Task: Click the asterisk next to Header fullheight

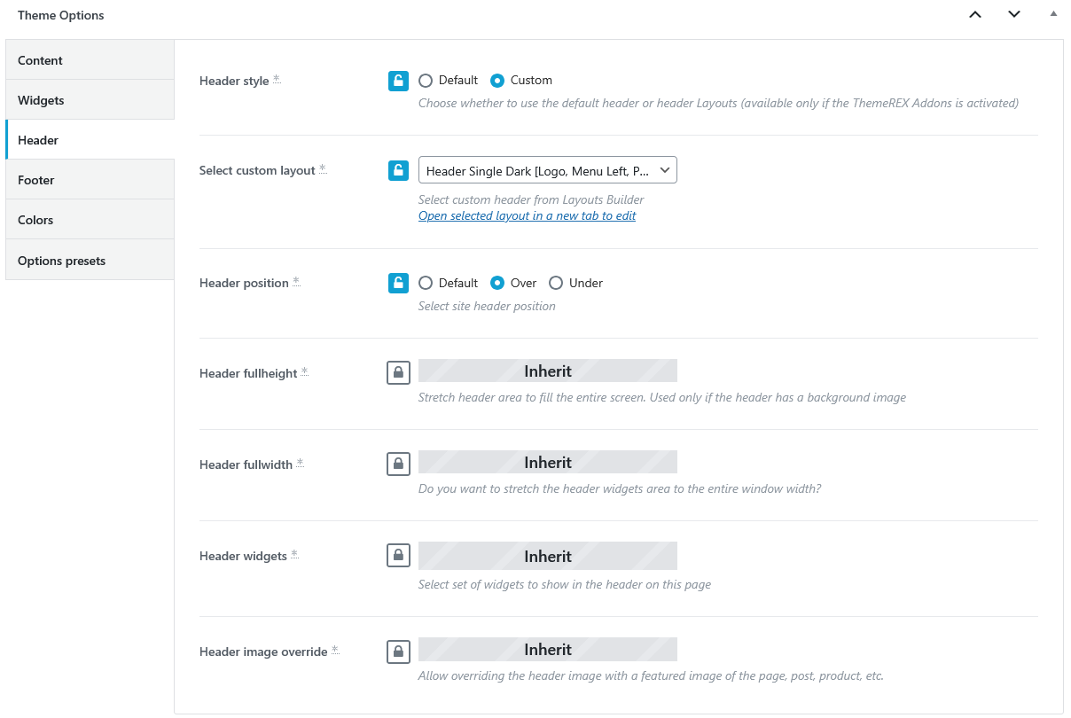Action: [305, 371]
